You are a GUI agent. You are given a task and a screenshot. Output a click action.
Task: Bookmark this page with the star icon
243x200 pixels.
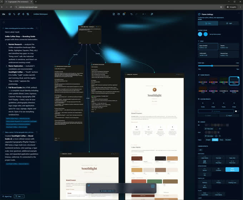(221, 7)
